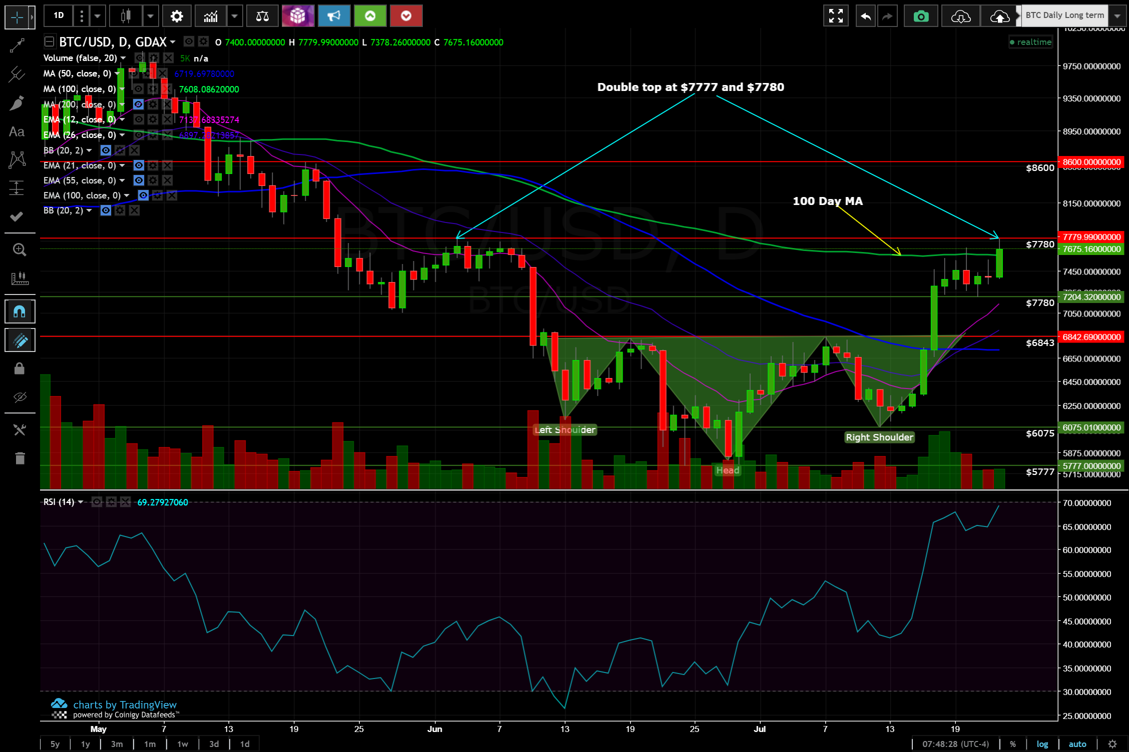Switch to the 3m time range
This screenshot has height=752, width=1129.
coord(117,744)
